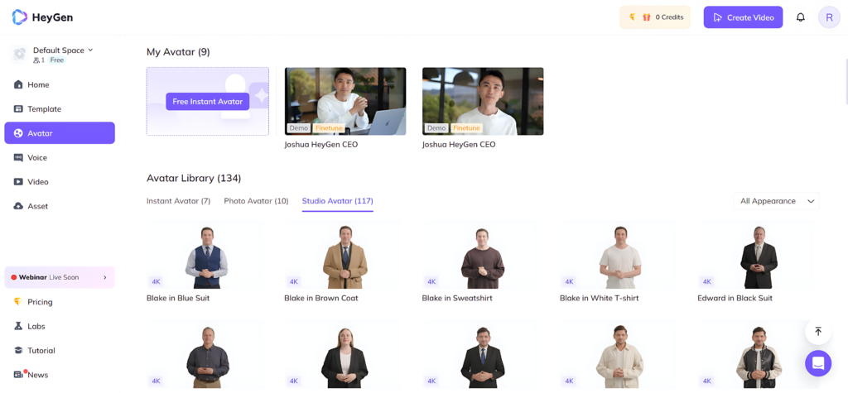The width and height of the screenshot is (848, 393).
Task: Select Blake in Blue Suit avatar thumbnail
Action: (206, 255)
